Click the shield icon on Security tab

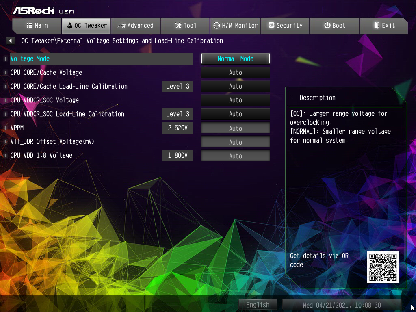[271, 26]
